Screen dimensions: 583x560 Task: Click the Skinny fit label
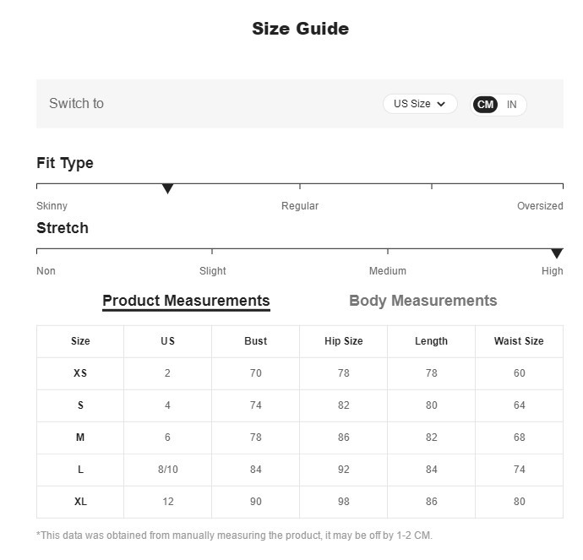pos(52,206)
